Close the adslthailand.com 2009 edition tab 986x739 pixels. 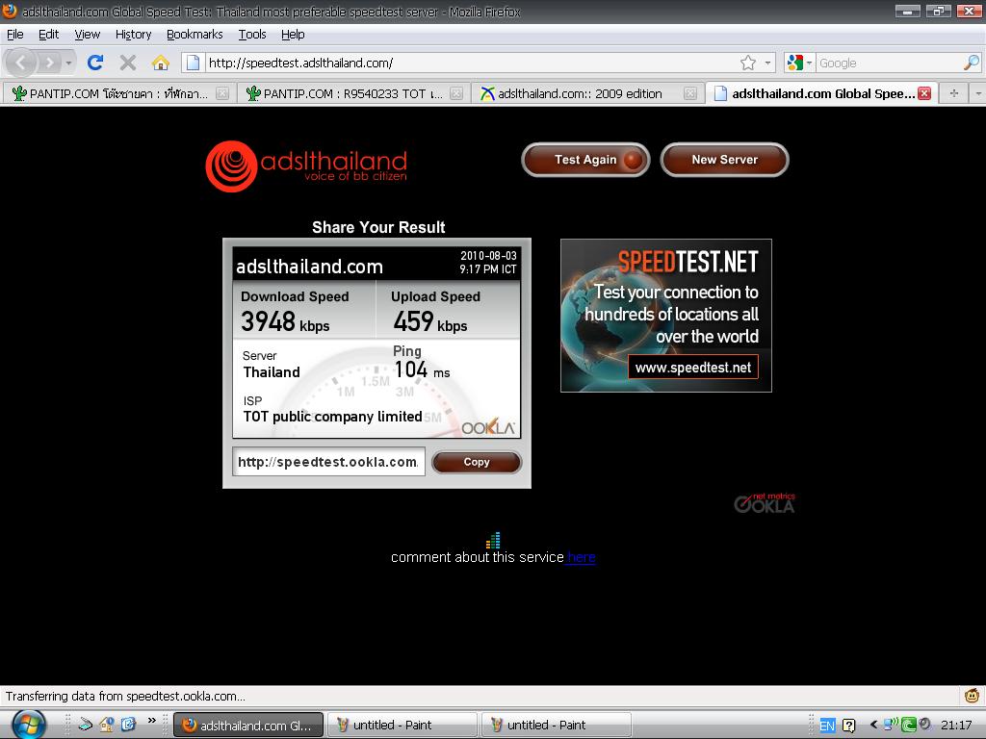[690, 93]
